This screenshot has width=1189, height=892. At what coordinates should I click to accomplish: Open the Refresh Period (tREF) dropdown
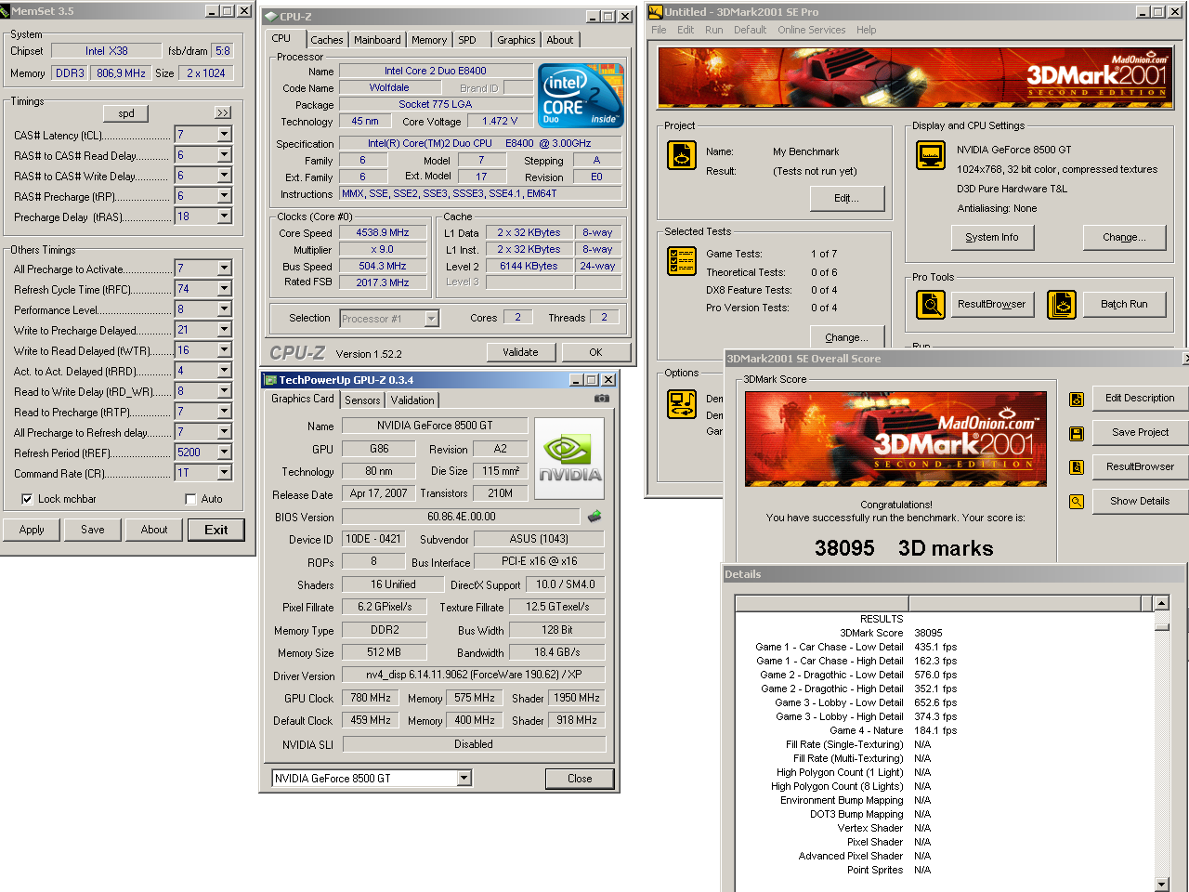(224, 453)
